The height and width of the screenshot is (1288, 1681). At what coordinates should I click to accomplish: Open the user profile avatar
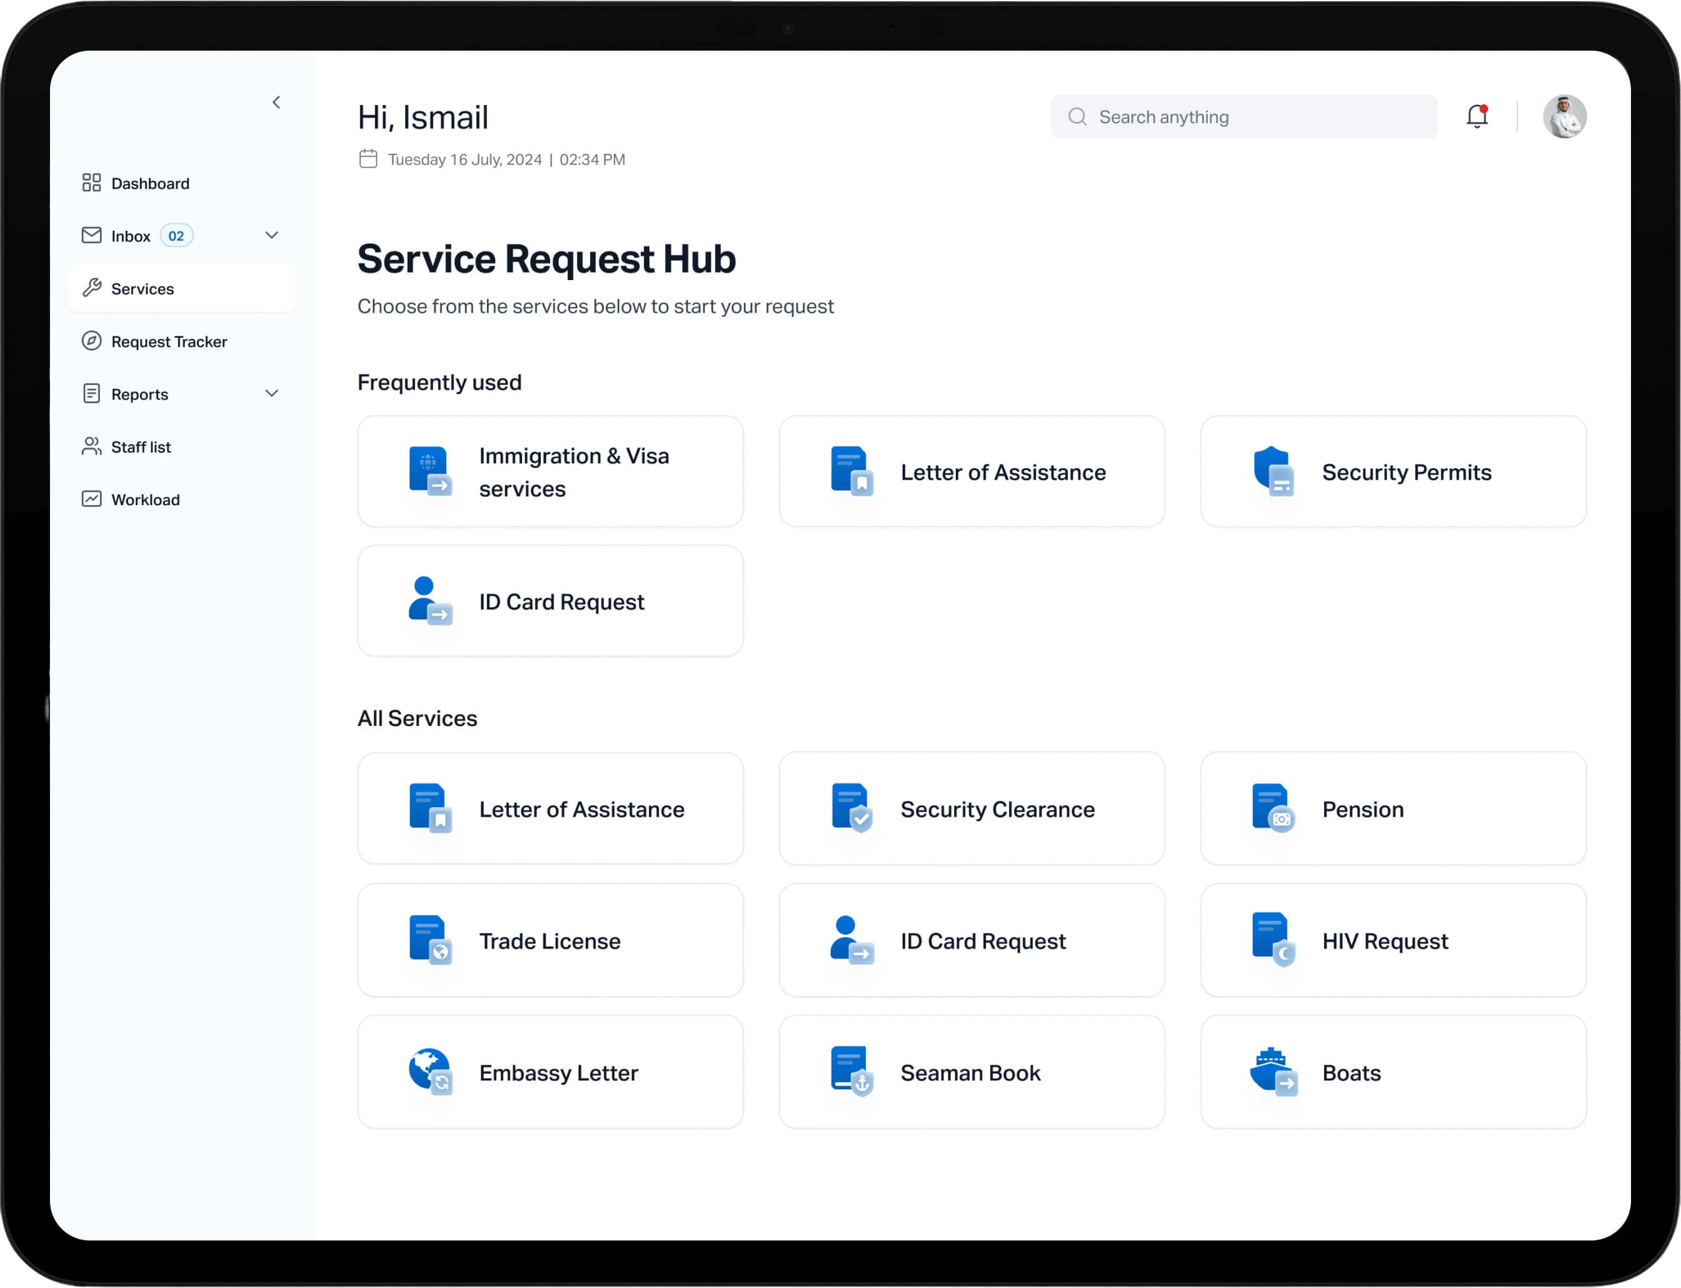point(1563,116)
